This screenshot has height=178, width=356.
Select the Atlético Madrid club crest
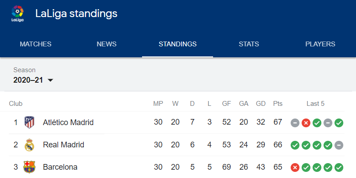pyautogui.click(x=29, y=122)
